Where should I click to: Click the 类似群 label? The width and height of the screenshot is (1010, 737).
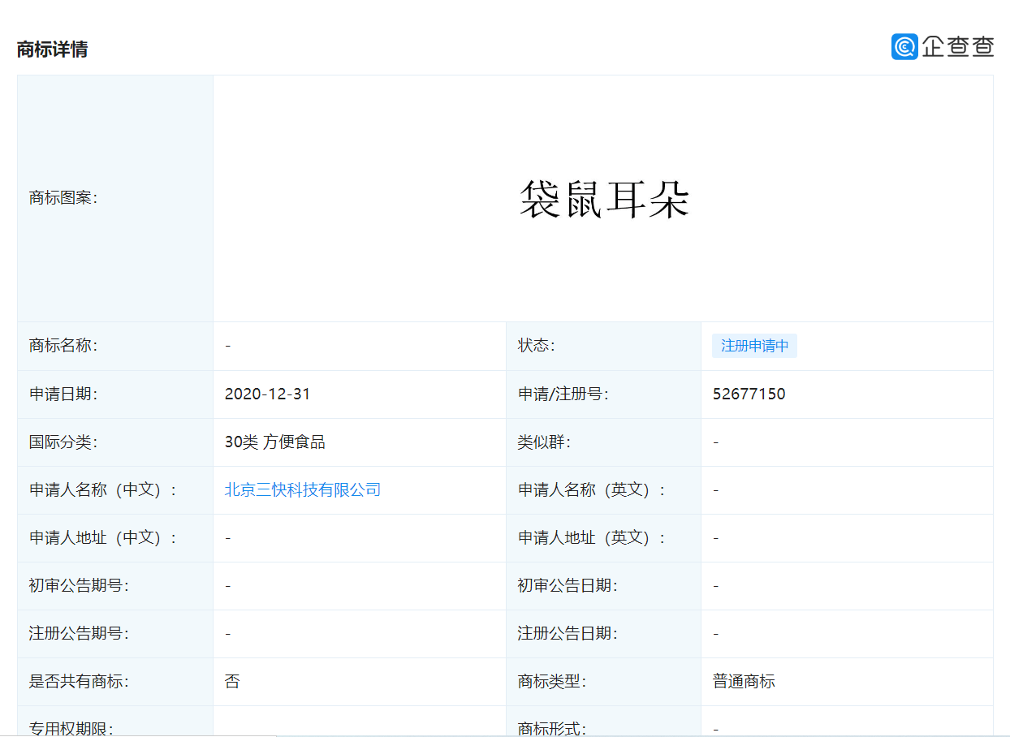pos(545,442)
